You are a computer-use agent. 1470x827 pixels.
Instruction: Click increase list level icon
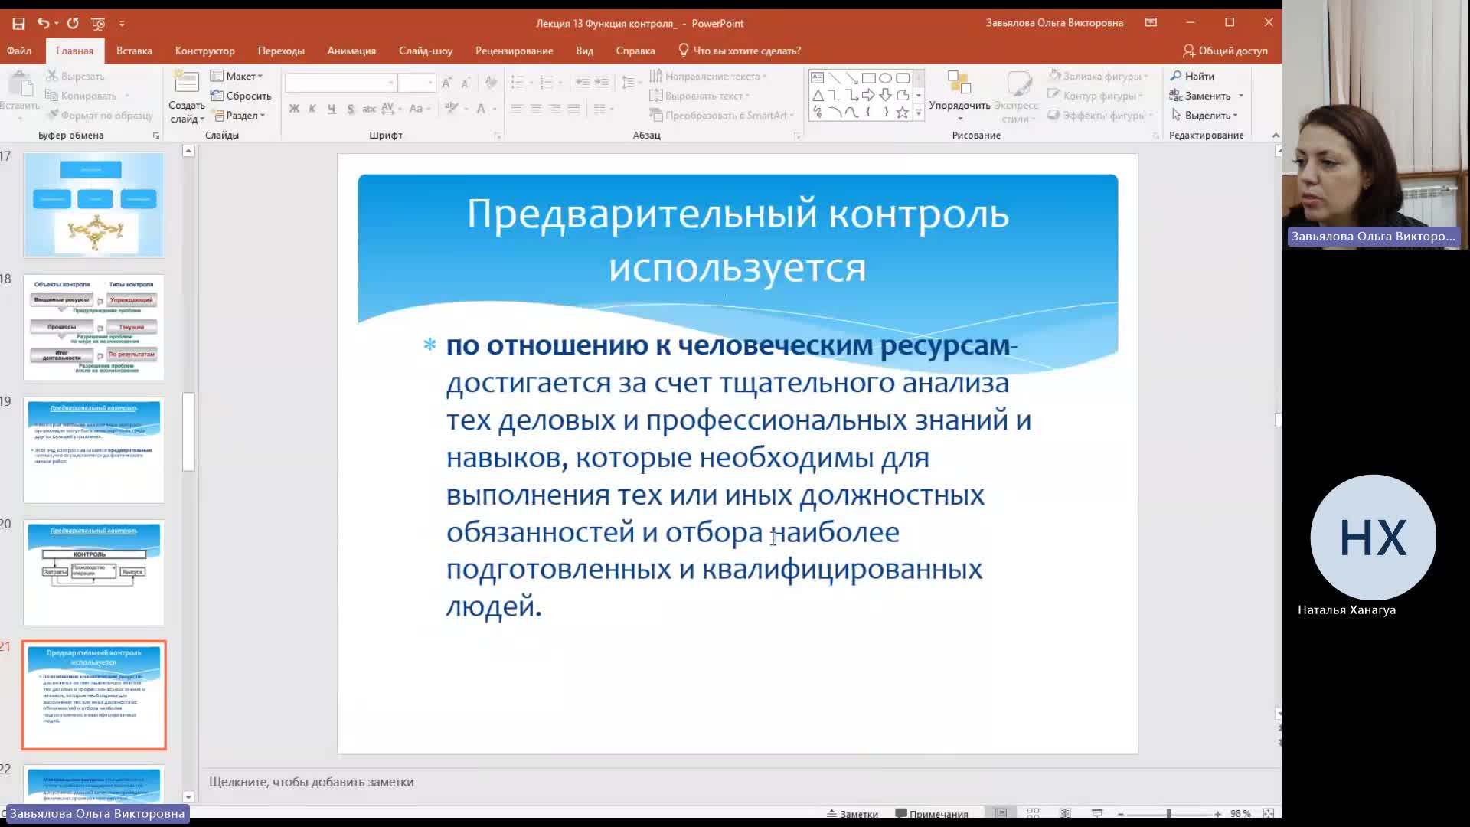click(x=602, y=83)
